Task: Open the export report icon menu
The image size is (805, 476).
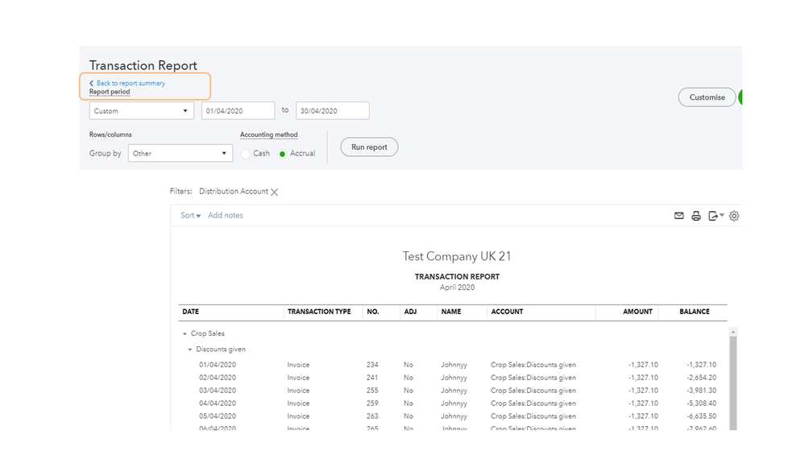Action: pos(715,216)
